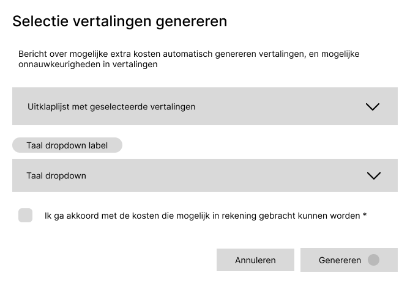The height and width of the screenshot is (284, 410).
Task: Click the 'Taal dropdown label' pill
Action: click(67, 145)
